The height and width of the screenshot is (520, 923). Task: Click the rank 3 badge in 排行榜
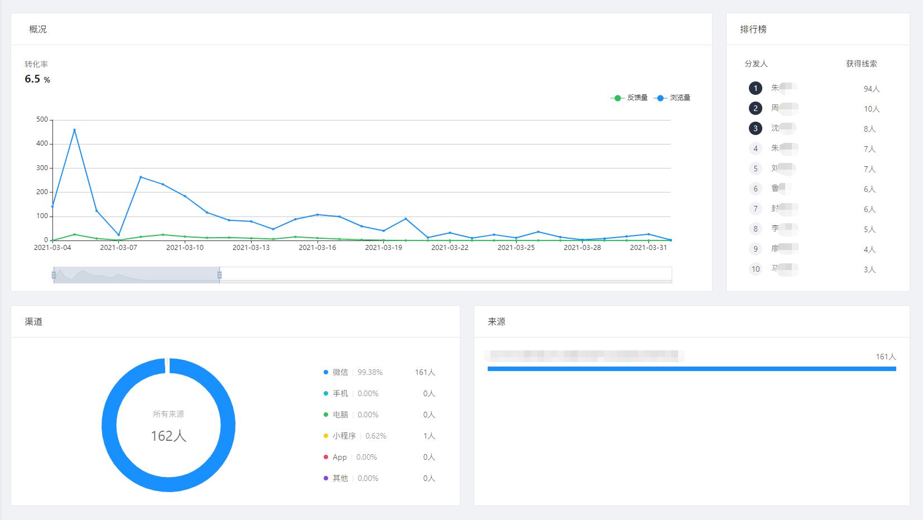[755, 128]
